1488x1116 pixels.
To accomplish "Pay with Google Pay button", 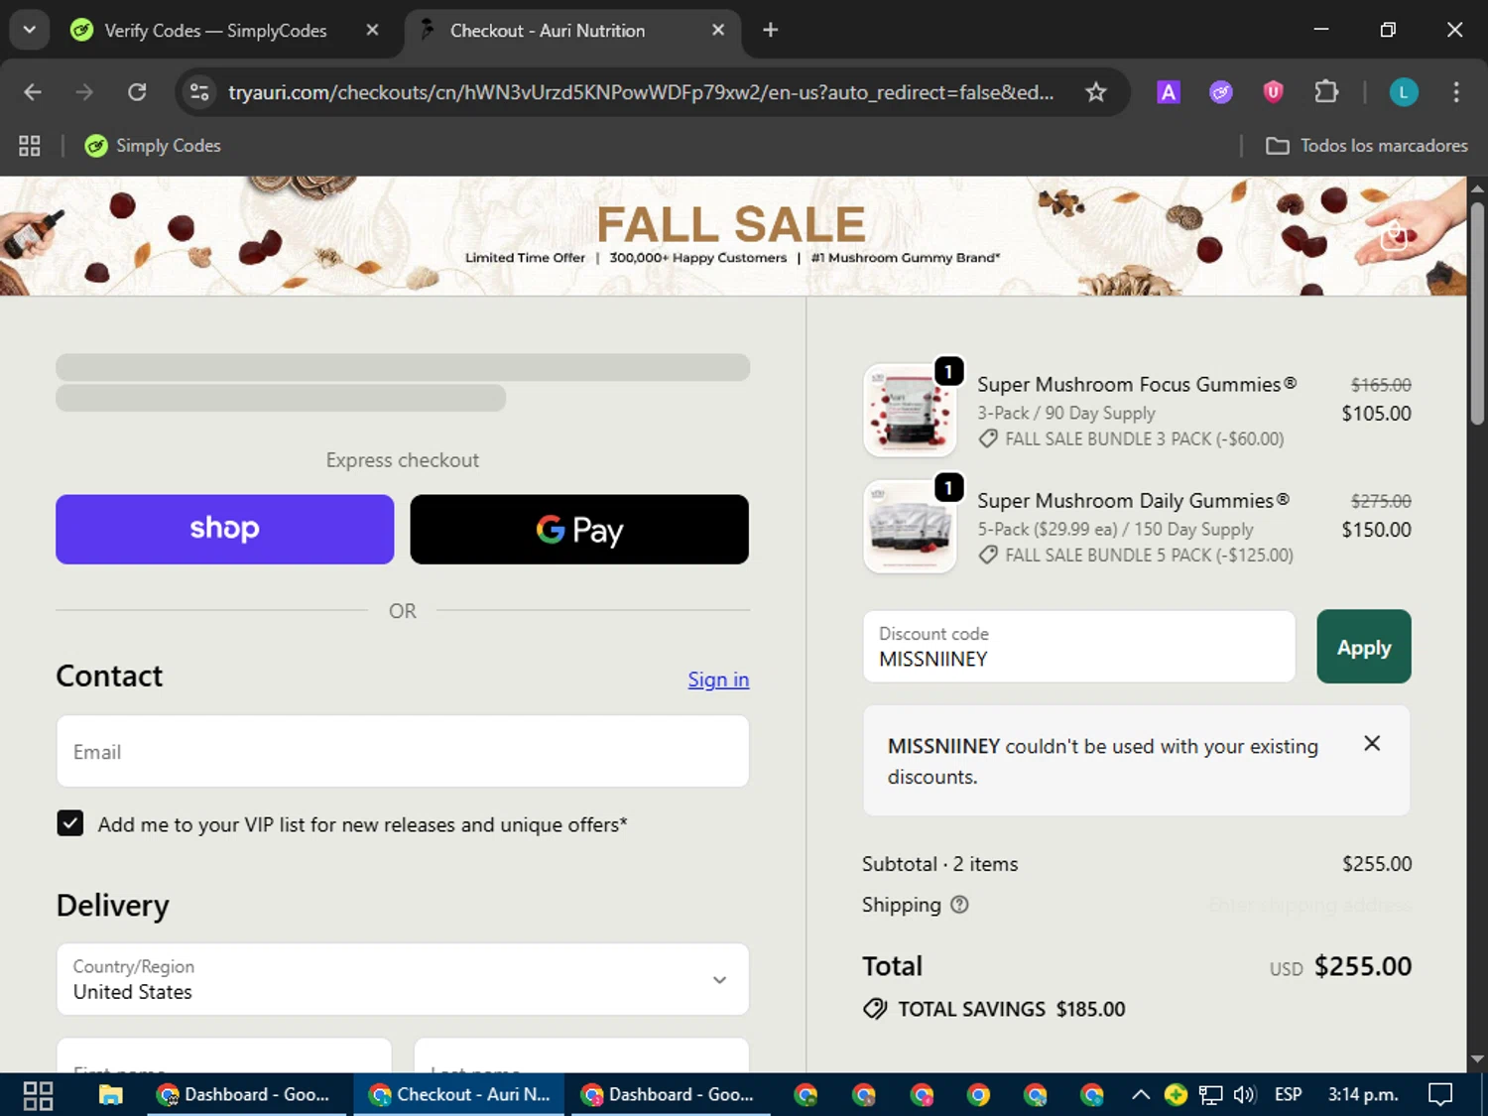I will (579, 529).
